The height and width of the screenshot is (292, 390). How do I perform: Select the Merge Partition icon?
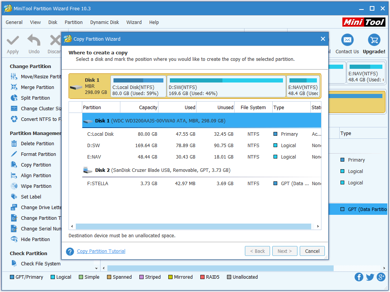[x=14, y=87]
